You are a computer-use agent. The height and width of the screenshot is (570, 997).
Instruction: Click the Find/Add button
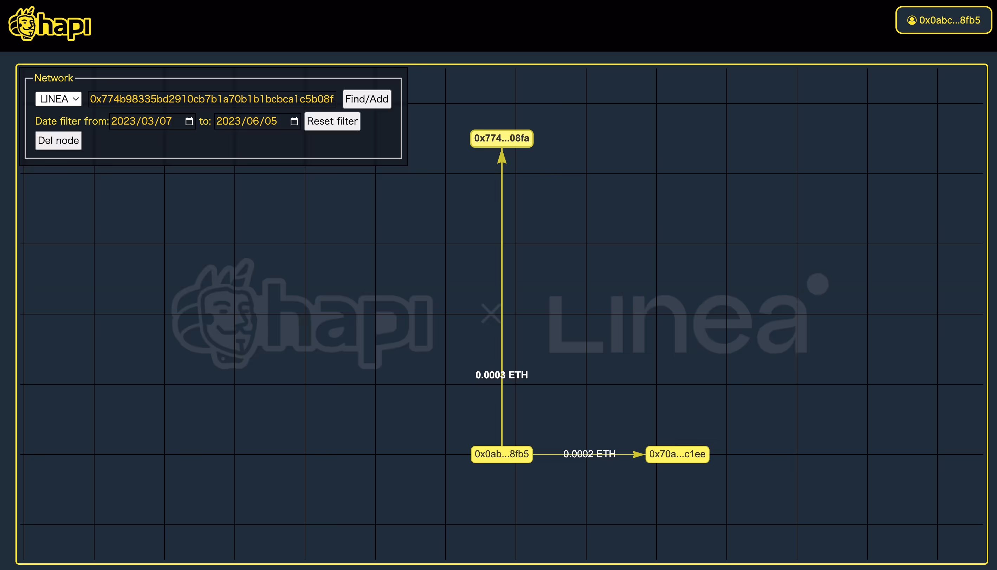click(x=367, y=99)
